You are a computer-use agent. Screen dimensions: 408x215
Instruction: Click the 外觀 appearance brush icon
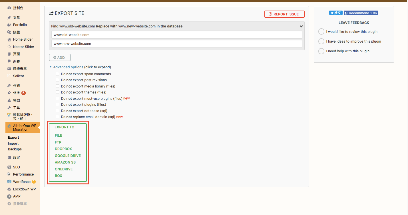[x=9, y=86]
